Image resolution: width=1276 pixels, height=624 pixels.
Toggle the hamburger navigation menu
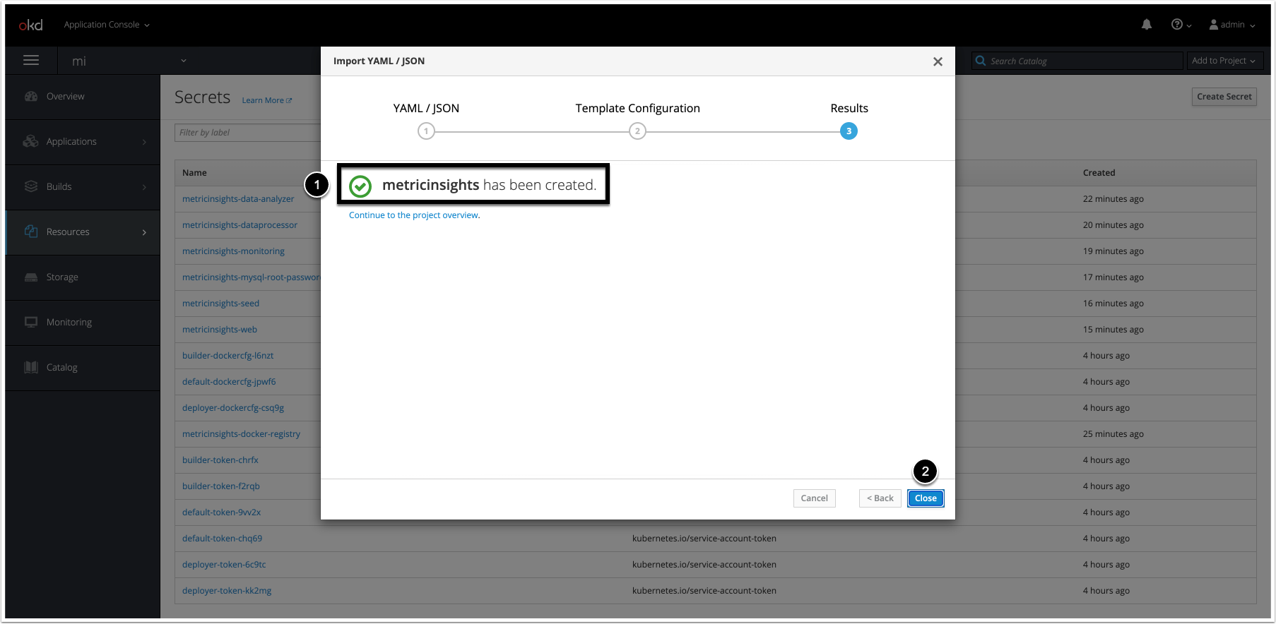point(31,61)
